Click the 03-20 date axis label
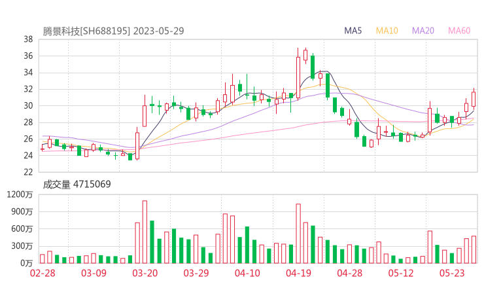The width and height of the screenshot is (484, 288). pos(145,273)
